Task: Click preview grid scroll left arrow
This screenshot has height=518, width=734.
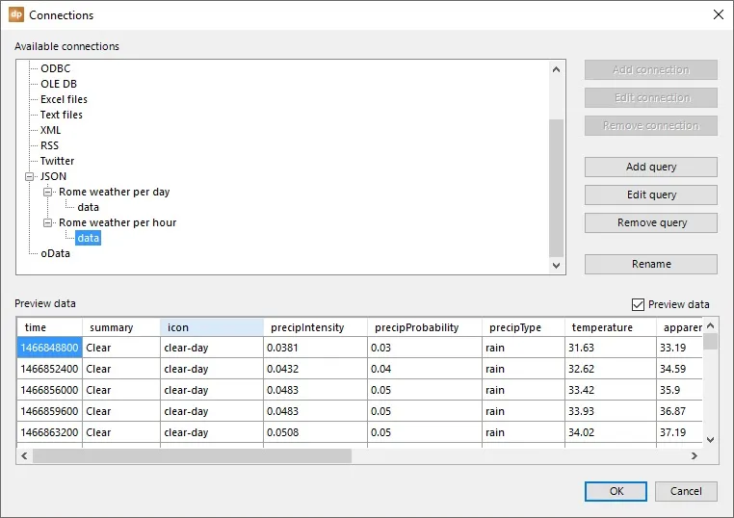Action: [24, 455]
